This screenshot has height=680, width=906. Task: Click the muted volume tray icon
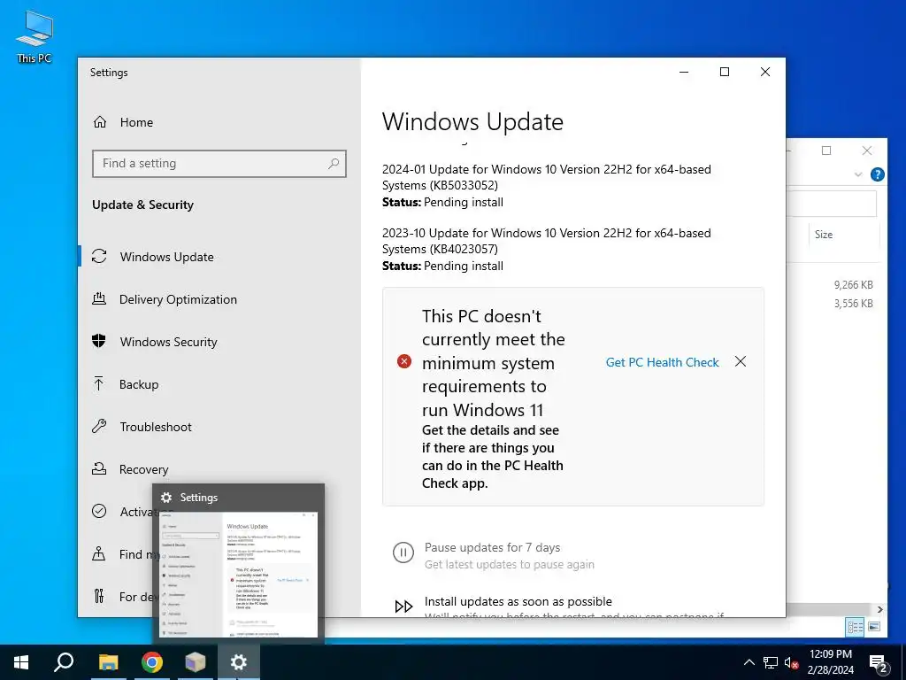pos(792,662)
